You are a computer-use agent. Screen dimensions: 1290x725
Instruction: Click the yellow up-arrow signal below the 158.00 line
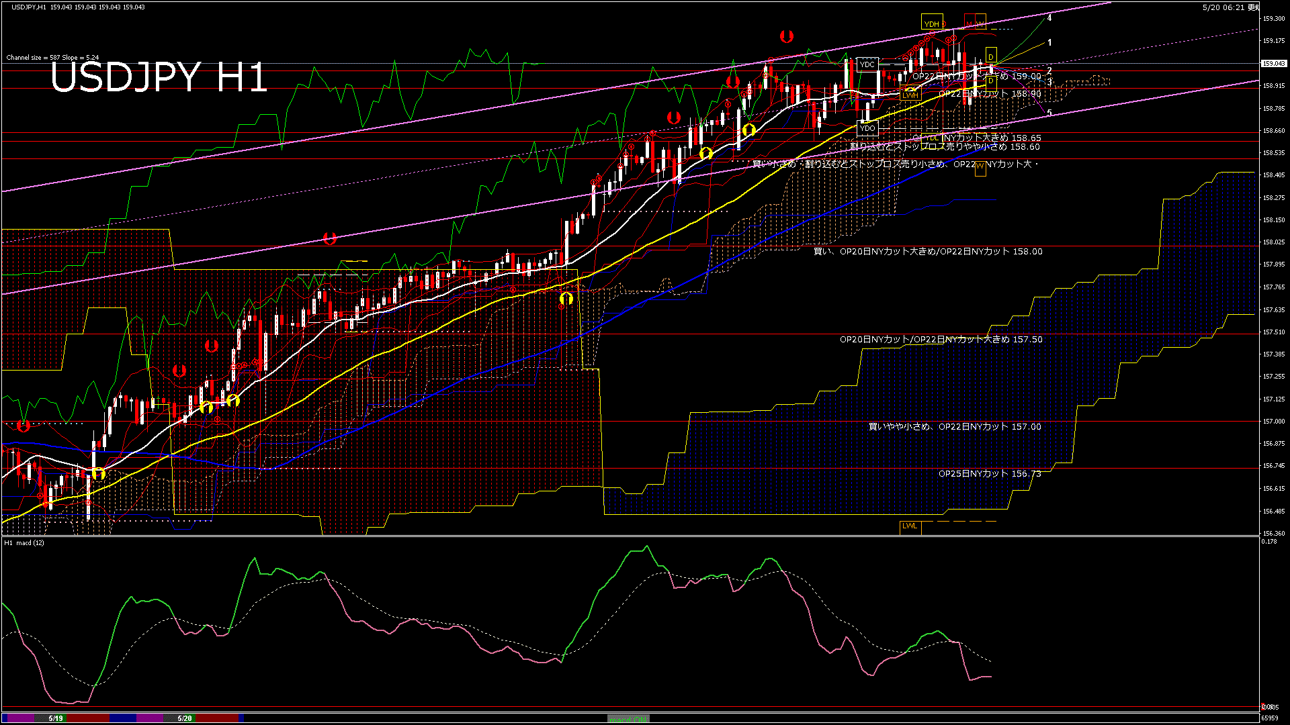(566, 298)
